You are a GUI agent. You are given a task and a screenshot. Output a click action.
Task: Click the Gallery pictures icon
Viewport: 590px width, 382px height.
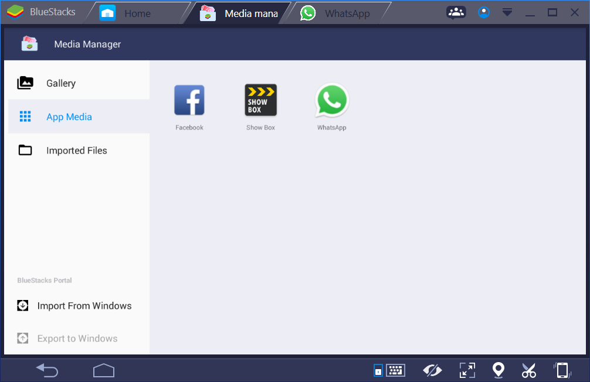tap(25, 83)
